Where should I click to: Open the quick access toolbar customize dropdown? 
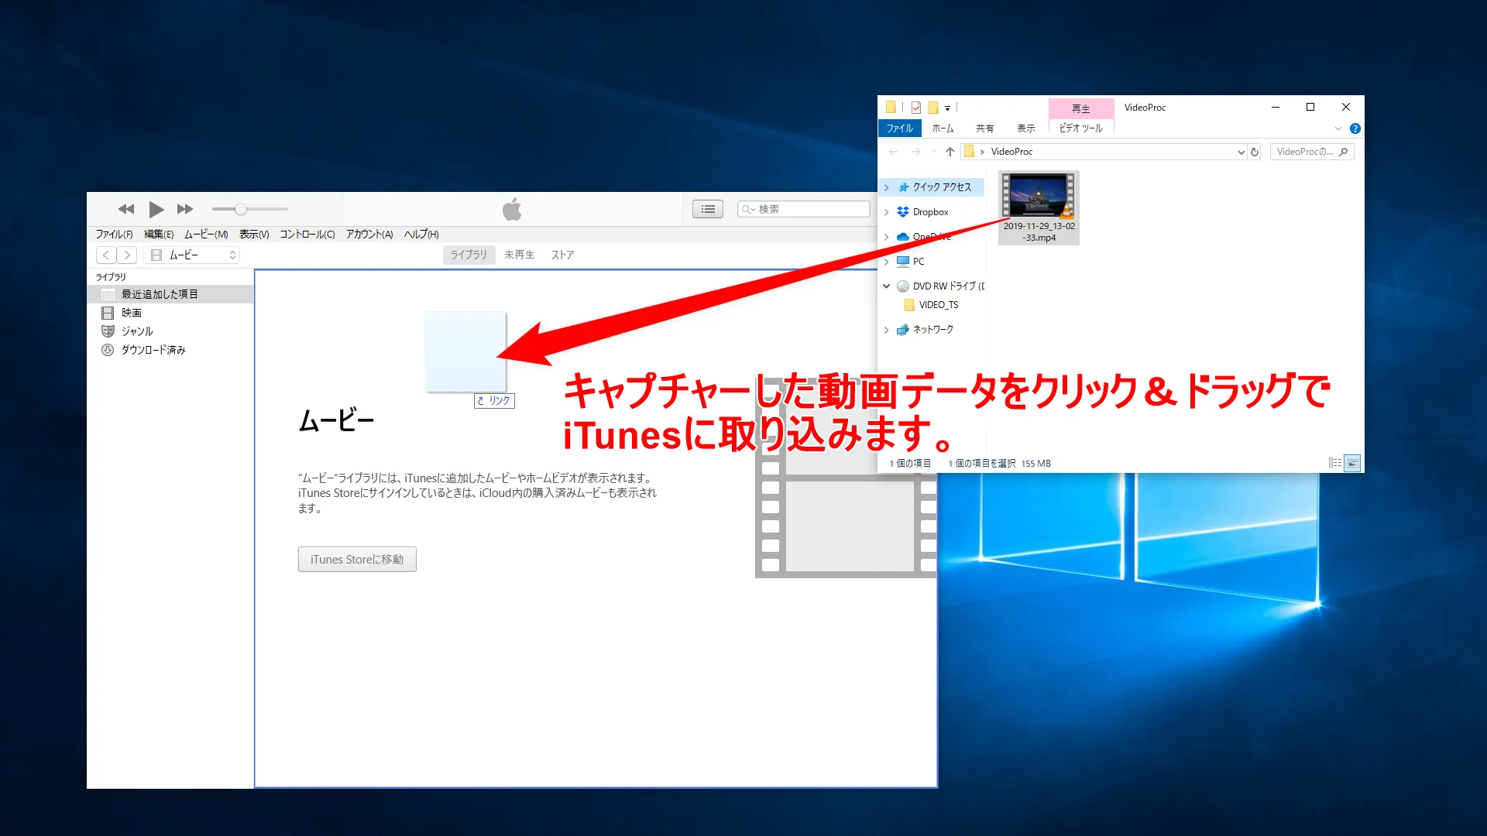(x=947, y=108)
